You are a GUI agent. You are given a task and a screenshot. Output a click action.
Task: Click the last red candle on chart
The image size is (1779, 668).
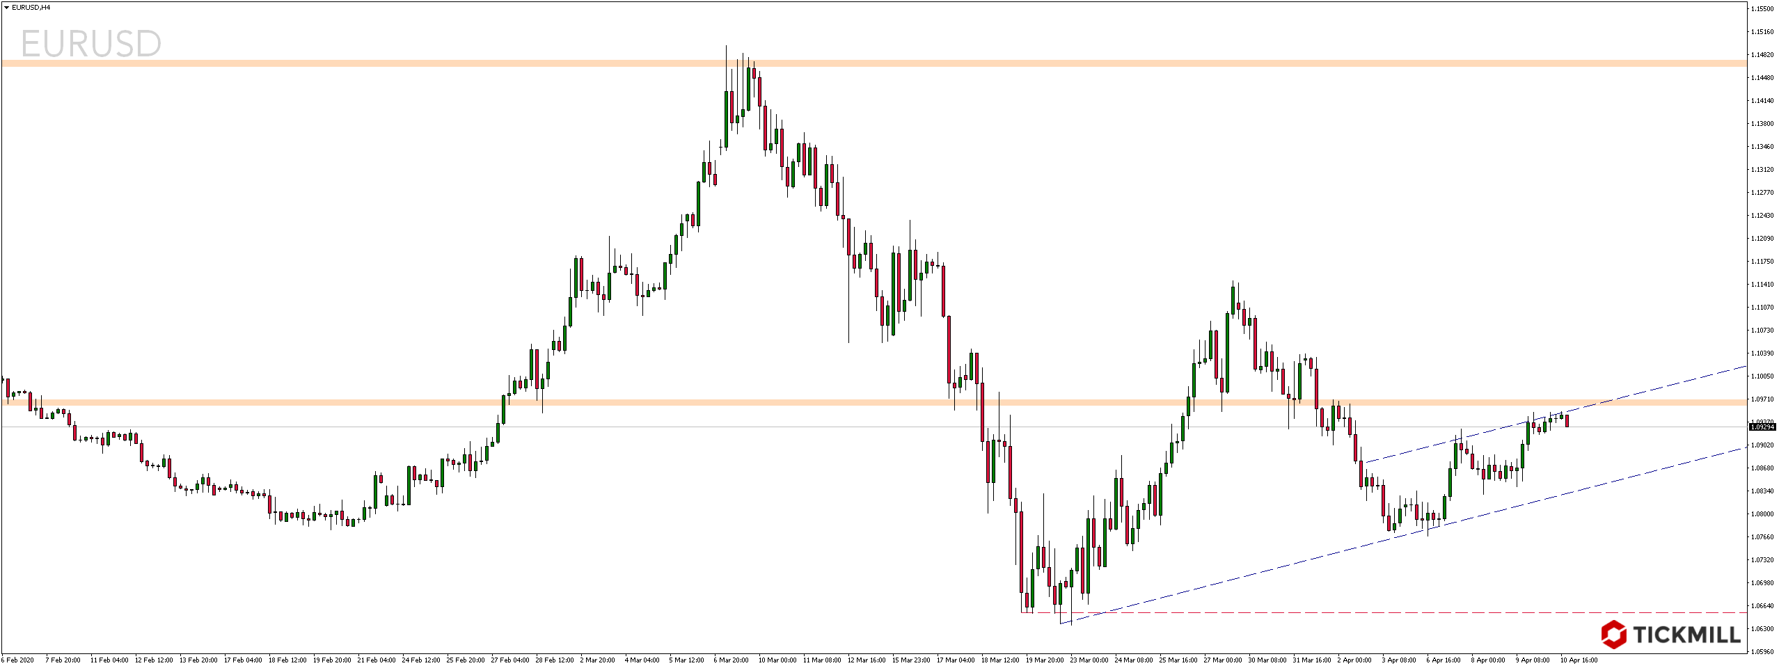[1567, 421]
